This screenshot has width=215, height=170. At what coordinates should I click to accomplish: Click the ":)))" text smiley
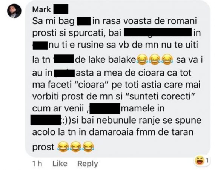tap(66, 121)
